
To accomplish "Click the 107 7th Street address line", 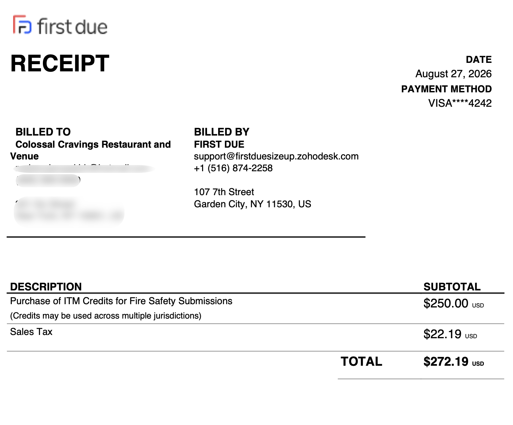I will coord(224,192).
